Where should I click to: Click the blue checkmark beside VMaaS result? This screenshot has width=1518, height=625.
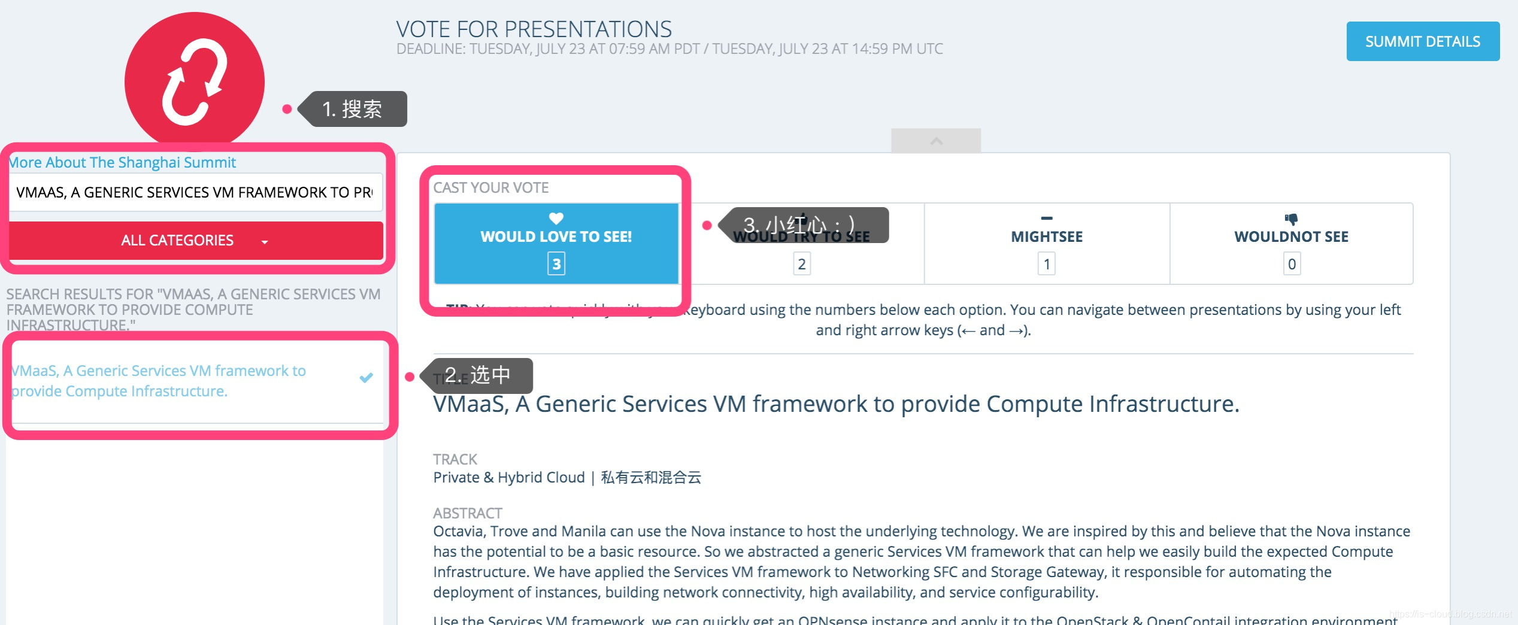[366, 378]
